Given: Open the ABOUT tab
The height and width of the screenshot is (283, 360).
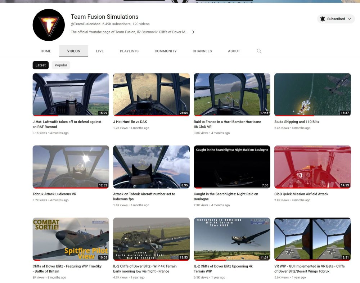Looking at the screenshot, I should click(234, 51).
